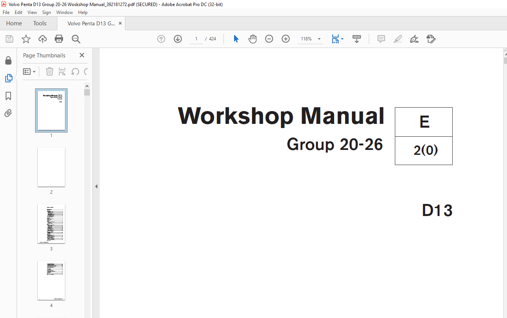
Task: Click the Edit PDF stamp icon
Action: (x=431, y=39)
